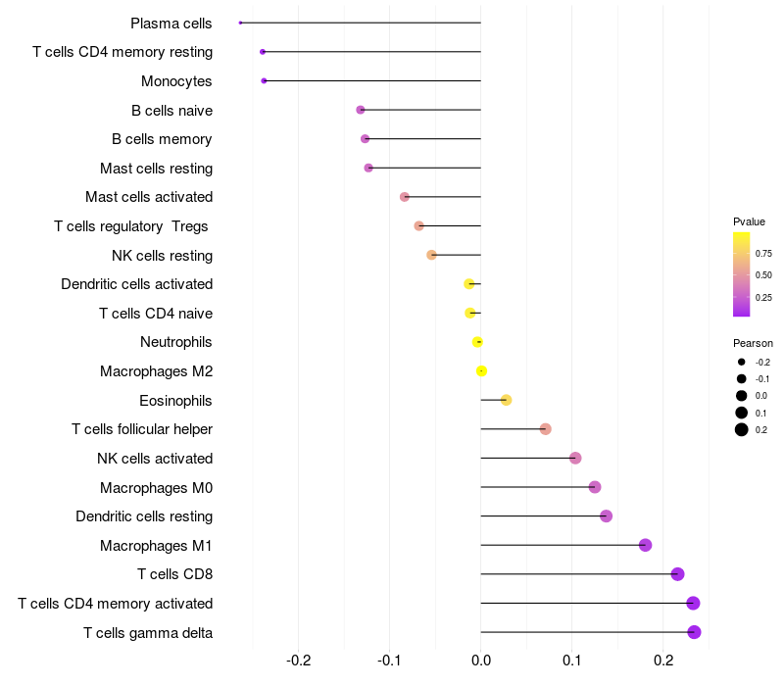
Task: Click the Mast cells activated label
Action: click(x=149, y=197)
